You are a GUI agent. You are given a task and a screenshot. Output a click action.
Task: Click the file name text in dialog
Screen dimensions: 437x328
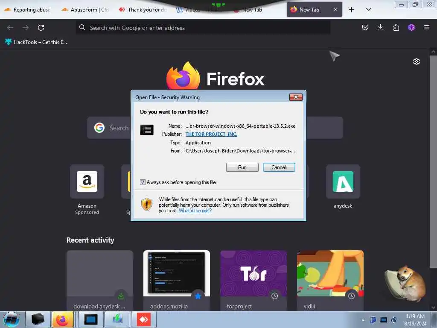pyautogui.click(x=241, y=126)
